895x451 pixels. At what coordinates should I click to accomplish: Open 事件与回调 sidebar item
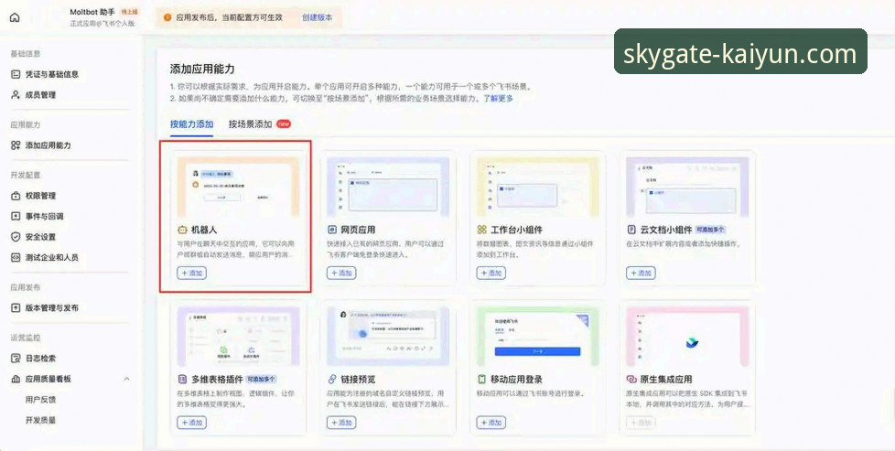pyautogui.click(x=38, y=217)
